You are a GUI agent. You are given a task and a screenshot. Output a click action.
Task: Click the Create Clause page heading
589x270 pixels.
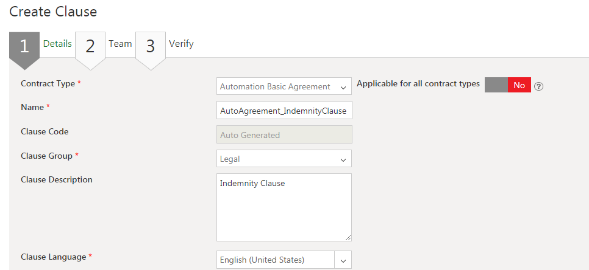(53, 11)
